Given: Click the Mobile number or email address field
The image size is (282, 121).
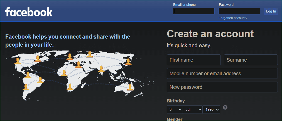Looking at the screenshot, I should (x=222, y=74).
